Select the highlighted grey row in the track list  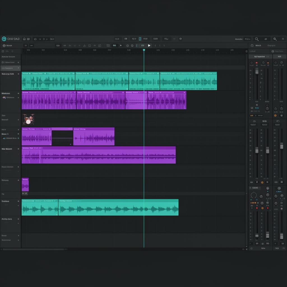pyautogui.click(x=10, y=68)
